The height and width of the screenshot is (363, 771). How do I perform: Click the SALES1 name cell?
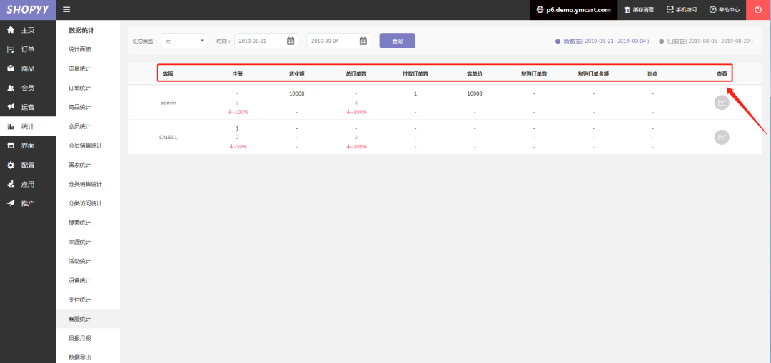[168, 137]
